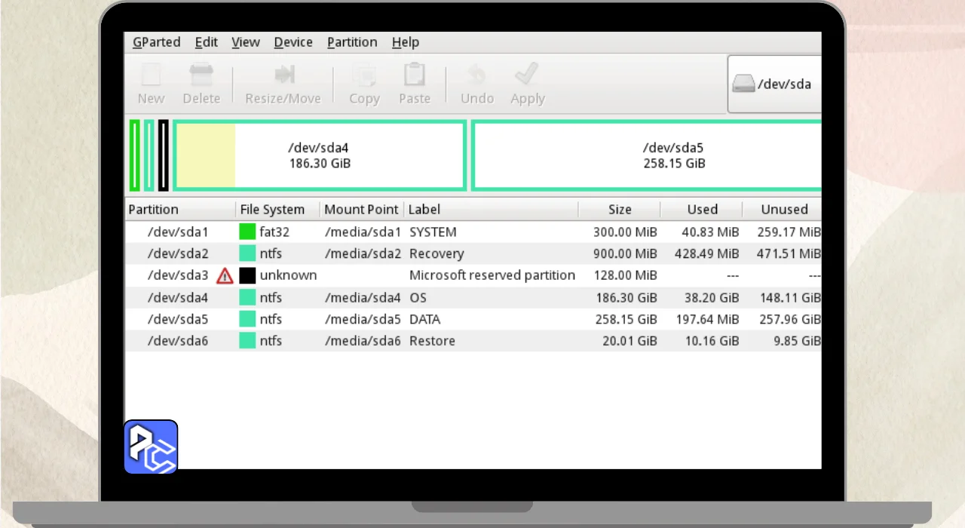Select the /dev/sda6 partition row
Image resolution: width=965 pixels, height=528 pixels.
(x=473, y=341)
